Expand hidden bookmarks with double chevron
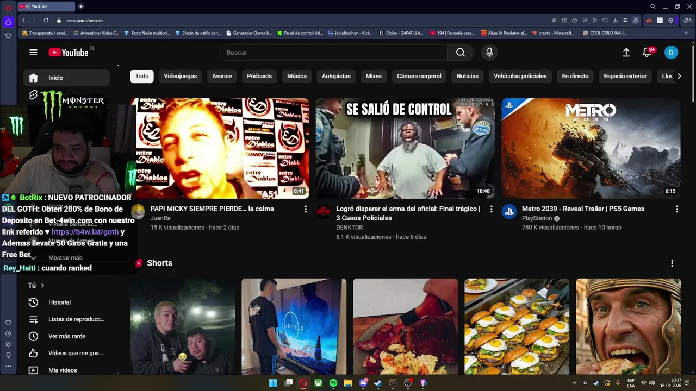696x391 pixels. tap(686, 33)
